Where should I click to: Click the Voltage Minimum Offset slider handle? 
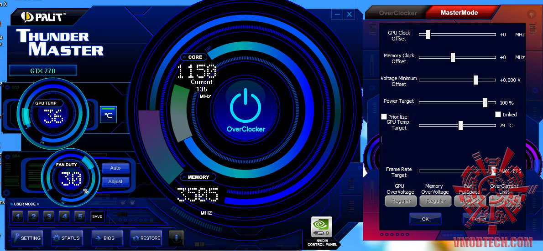pos(475,80)
